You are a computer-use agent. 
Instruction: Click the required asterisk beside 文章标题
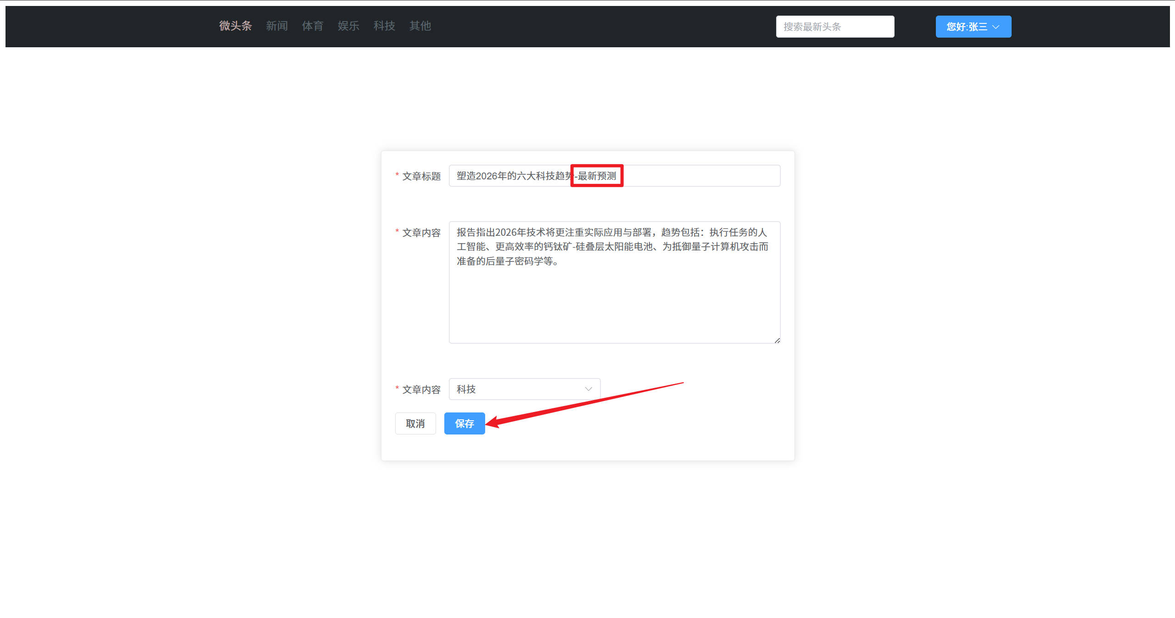click(x=397, y=175)
